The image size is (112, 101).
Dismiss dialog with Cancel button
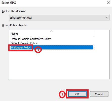[99, 94]
